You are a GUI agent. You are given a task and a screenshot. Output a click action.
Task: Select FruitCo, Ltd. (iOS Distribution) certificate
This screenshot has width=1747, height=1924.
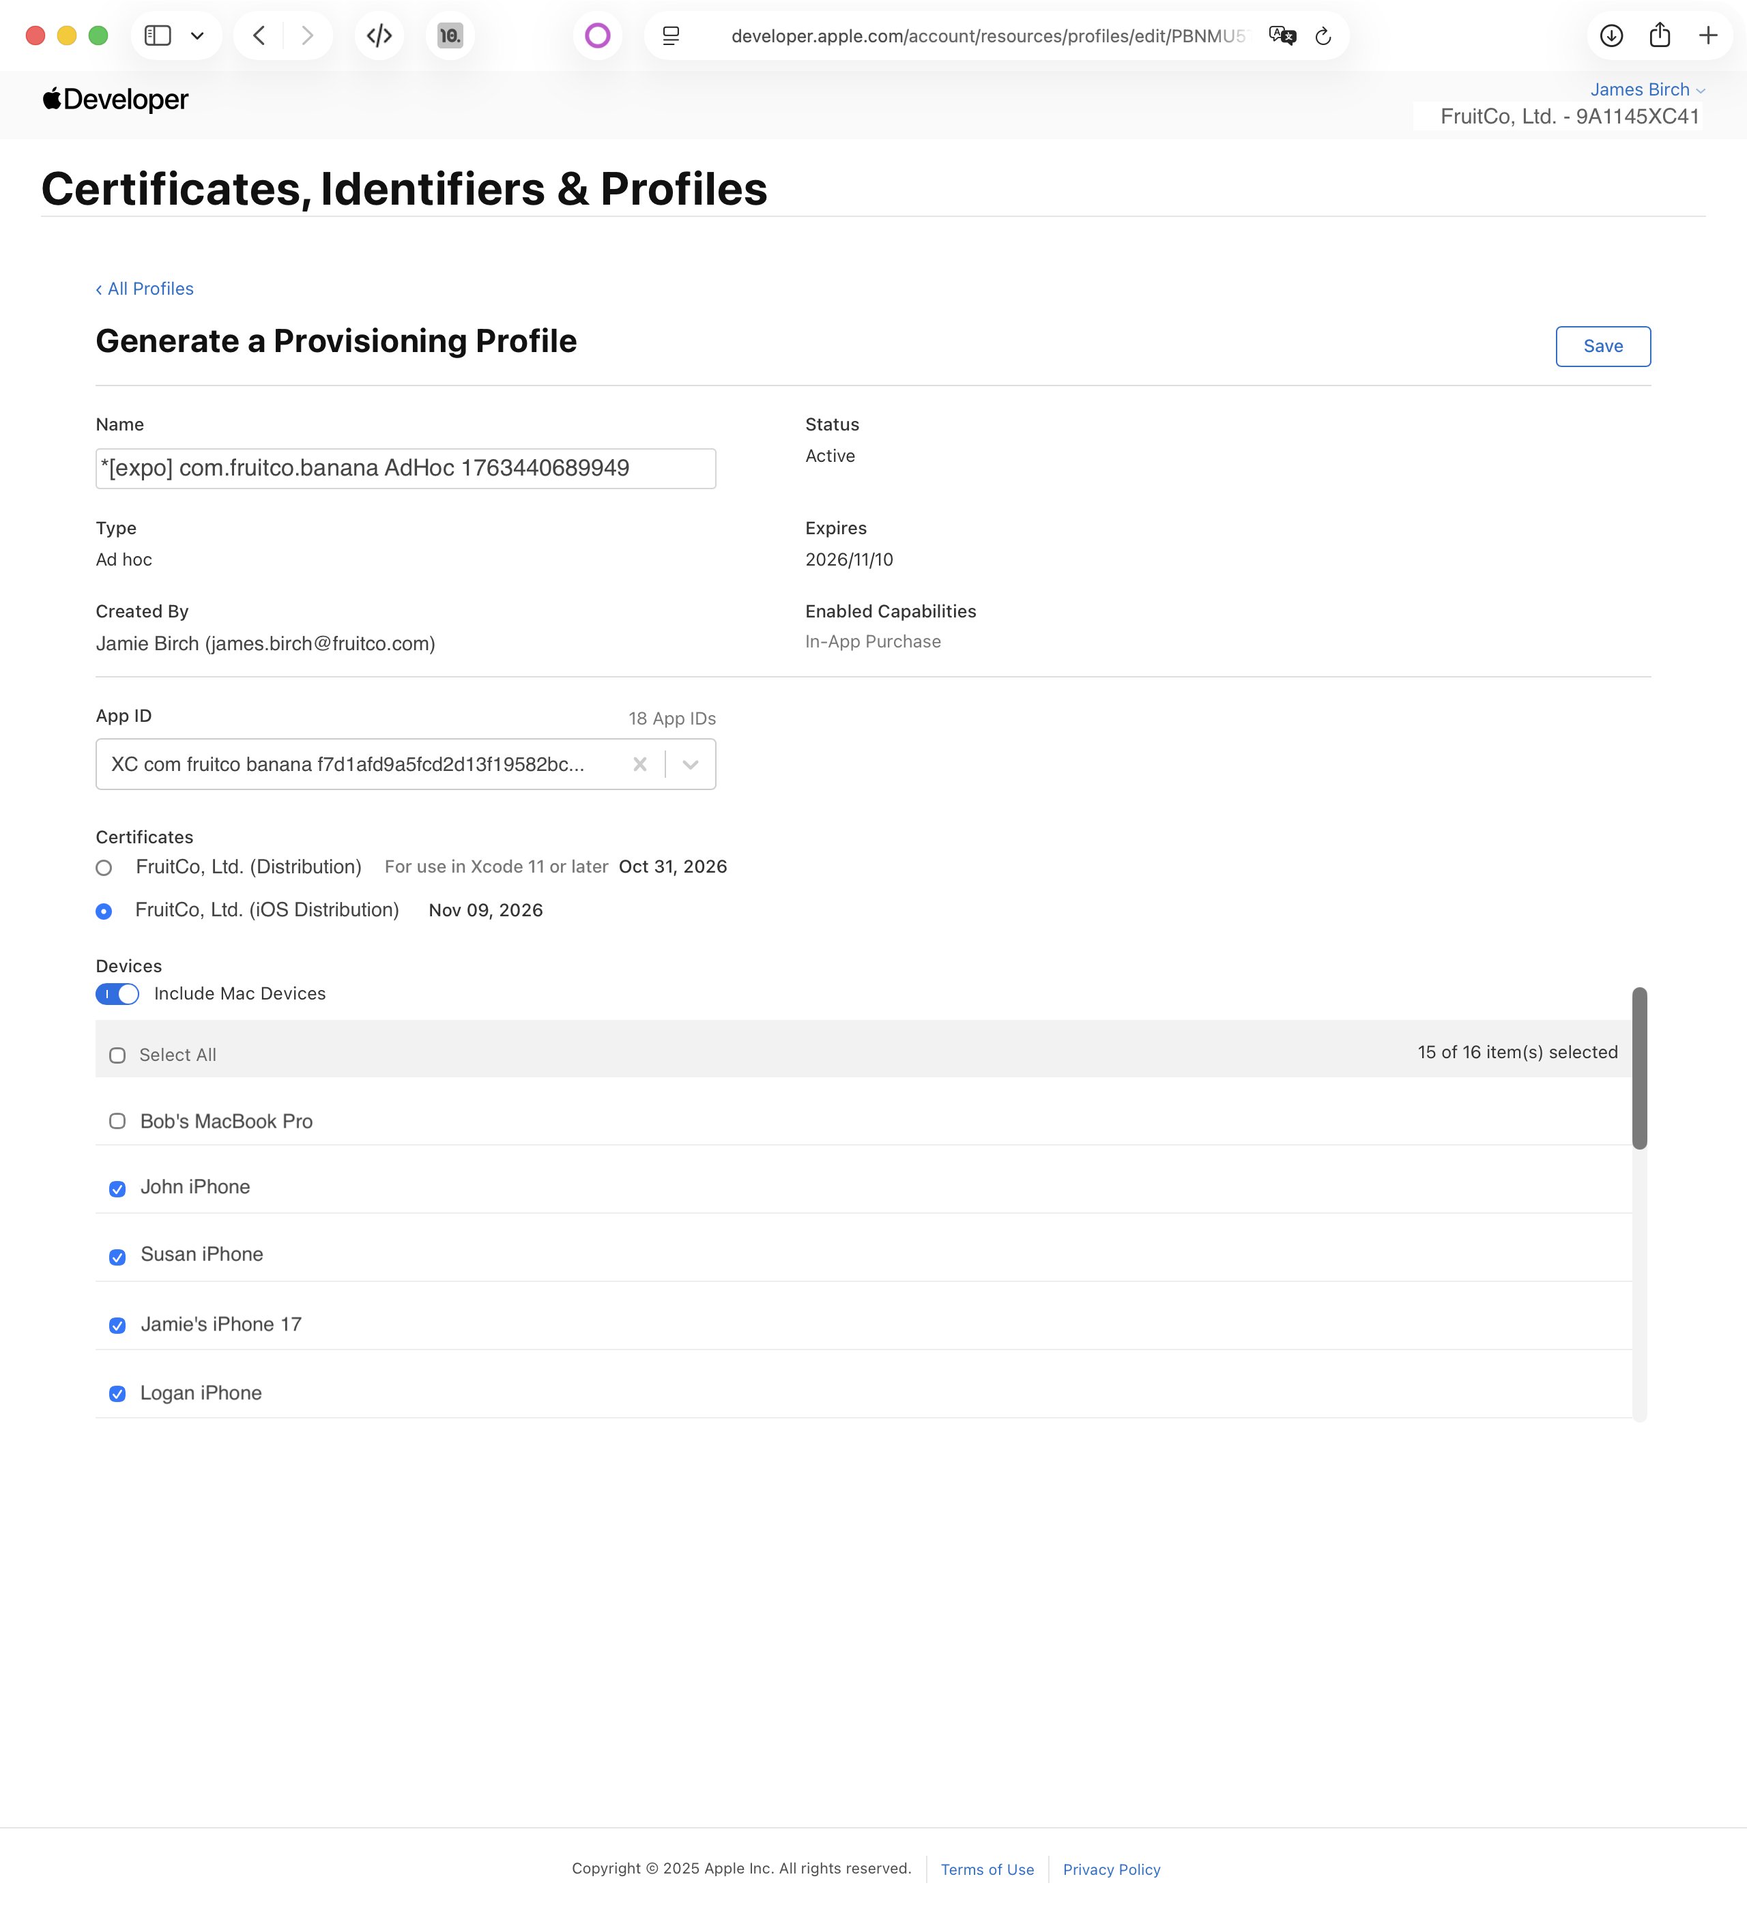pos(104,912)
